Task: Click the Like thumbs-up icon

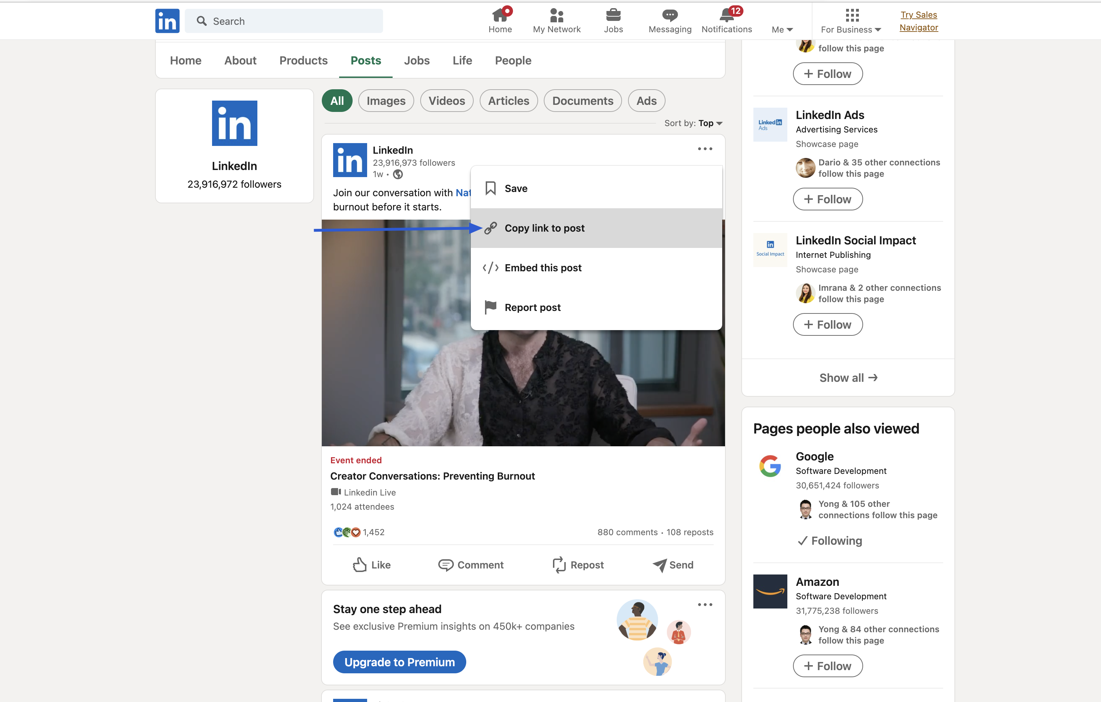Action: (x=360, y=565)
